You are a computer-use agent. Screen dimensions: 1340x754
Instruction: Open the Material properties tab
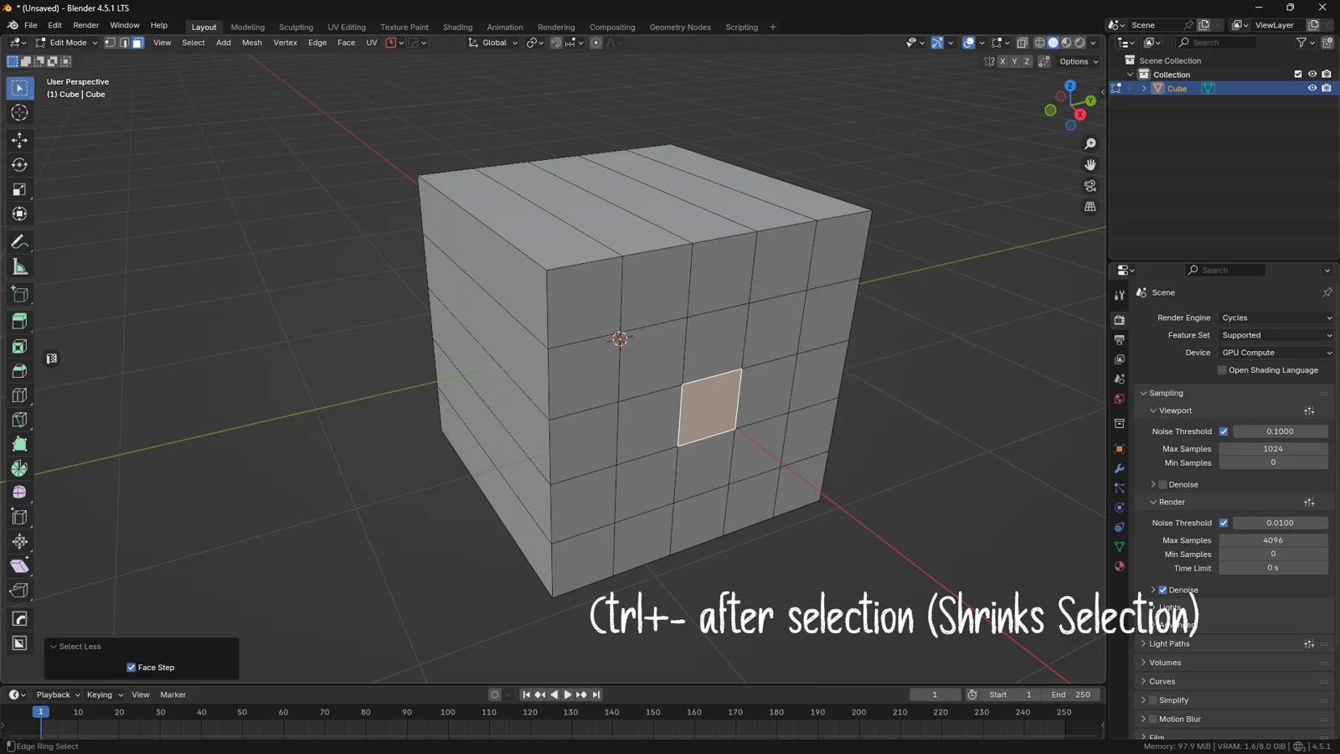point(1119,566)
